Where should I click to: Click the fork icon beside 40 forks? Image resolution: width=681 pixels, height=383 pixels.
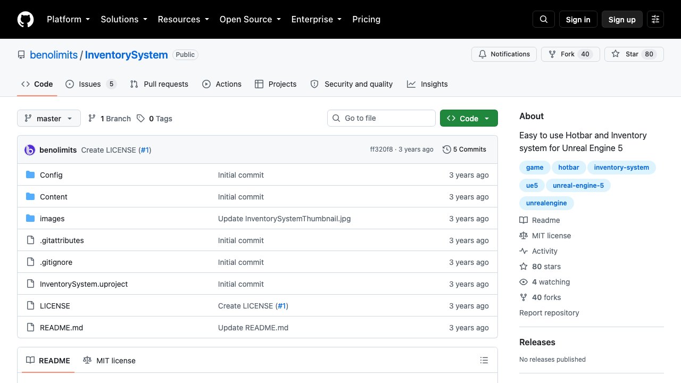524,297
